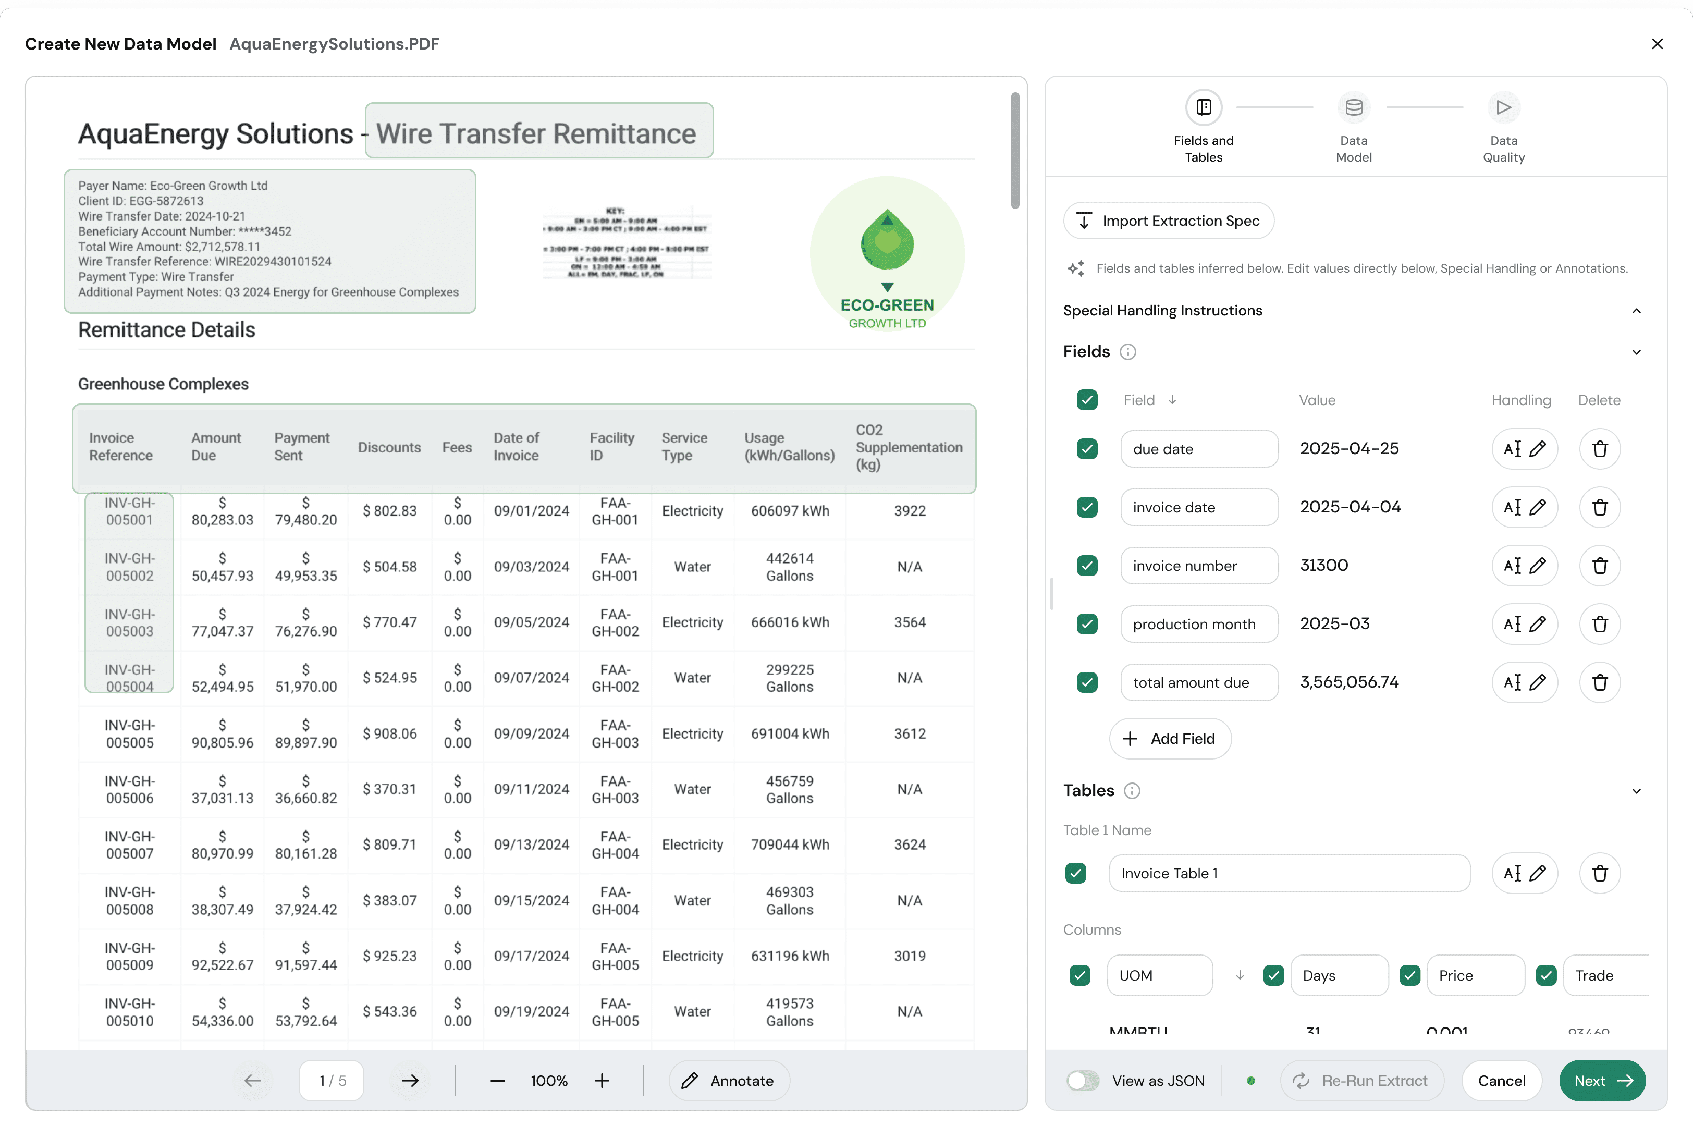The image size is (1693, 1126).
Task: Uncheck the UOM column checkbox
Action: [1079, 975]
